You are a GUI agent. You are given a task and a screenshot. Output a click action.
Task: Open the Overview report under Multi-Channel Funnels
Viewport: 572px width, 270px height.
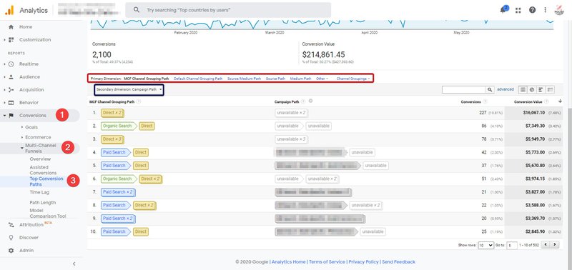[x=40, y=159]
